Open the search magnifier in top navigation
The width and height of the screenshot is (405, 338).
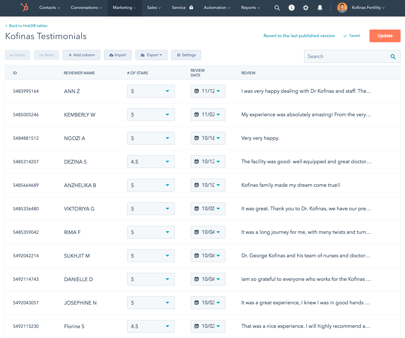pos(277,8)
